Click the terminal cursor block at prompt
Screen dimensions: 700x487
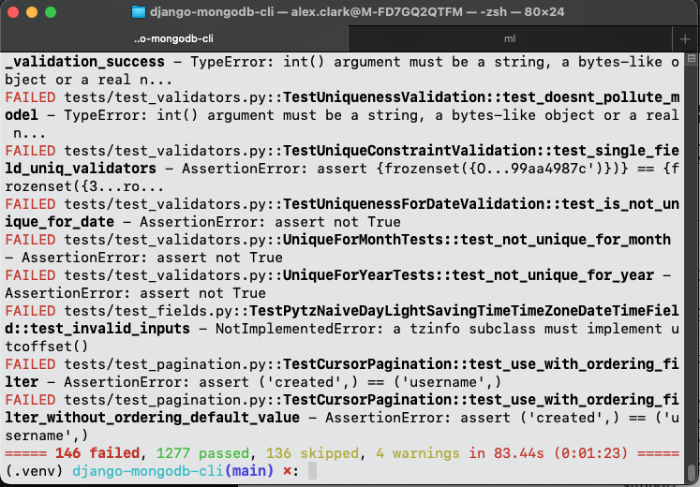[312, 471]
